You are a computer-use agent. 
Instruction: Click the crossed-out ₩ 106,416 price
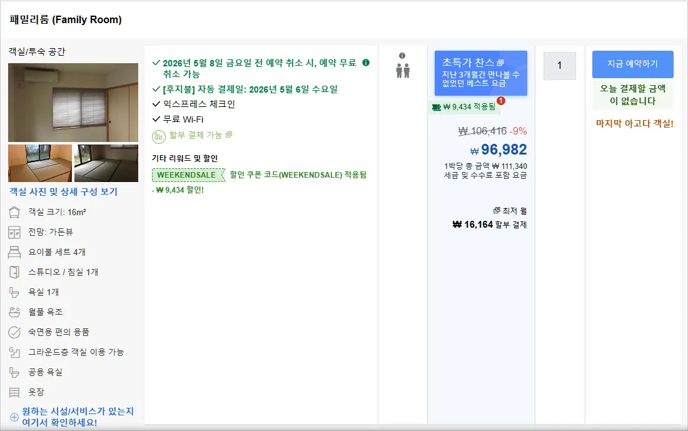482,131
